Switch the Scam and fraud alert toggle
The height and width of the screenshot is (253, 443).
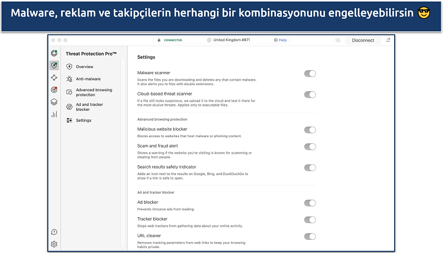tap(310, 147)
